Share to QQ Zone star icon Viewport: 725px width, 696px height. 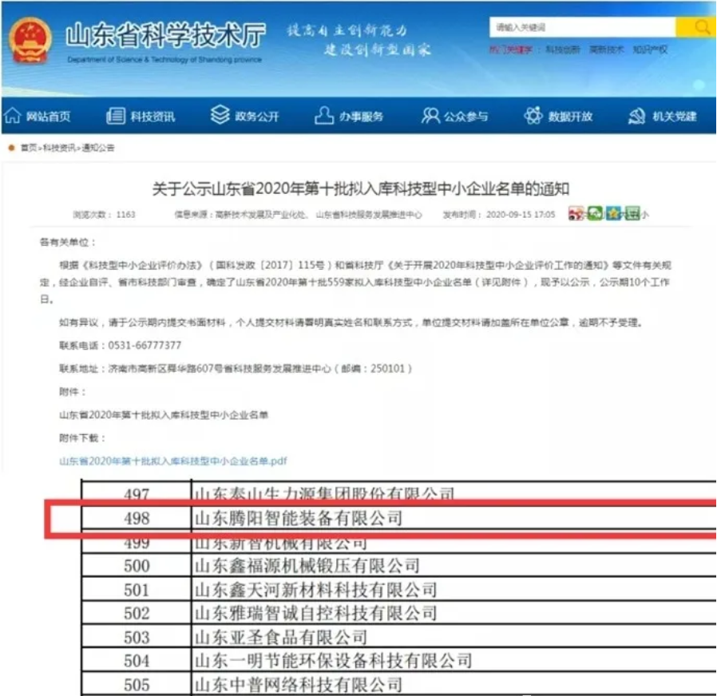pyautogui.click(x=613, y=213)
